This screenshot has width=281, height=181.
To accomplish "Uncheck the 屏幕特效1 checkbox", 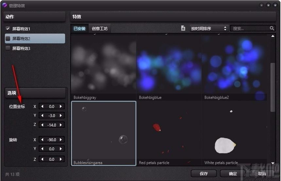I will tap(8, 29).
